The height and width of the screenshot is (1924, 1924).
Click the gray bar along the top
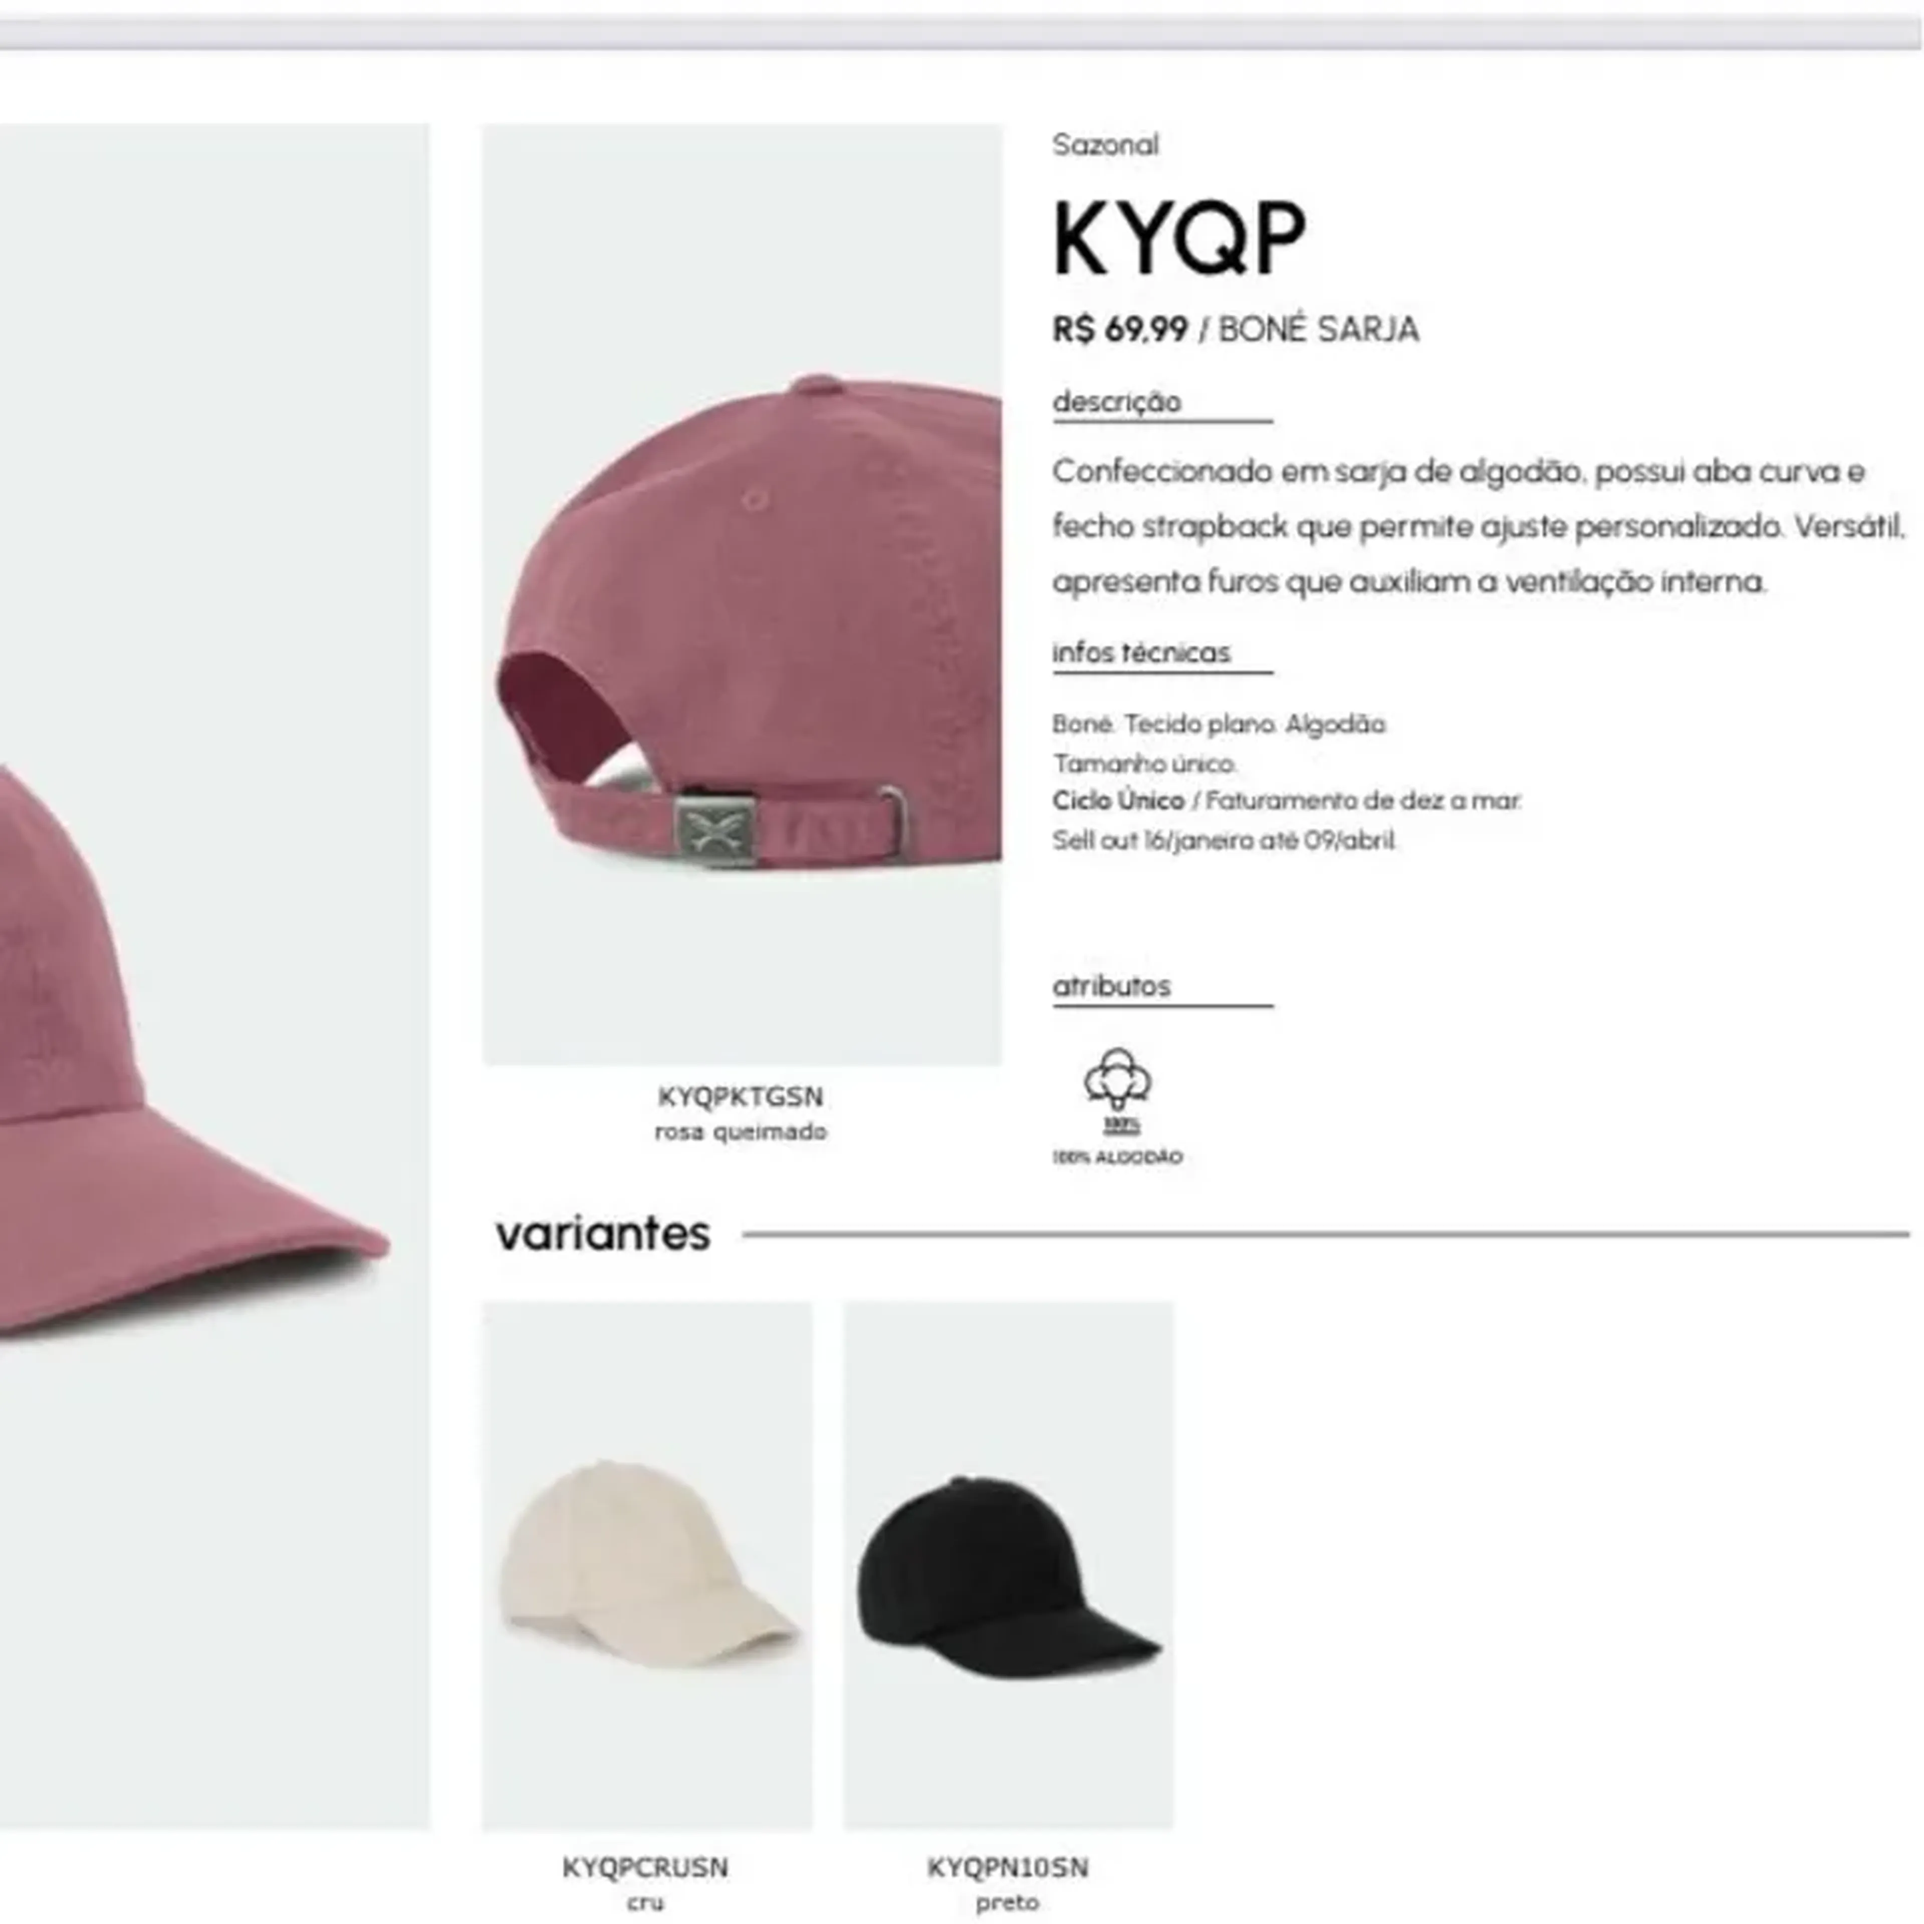pos(962,32)
